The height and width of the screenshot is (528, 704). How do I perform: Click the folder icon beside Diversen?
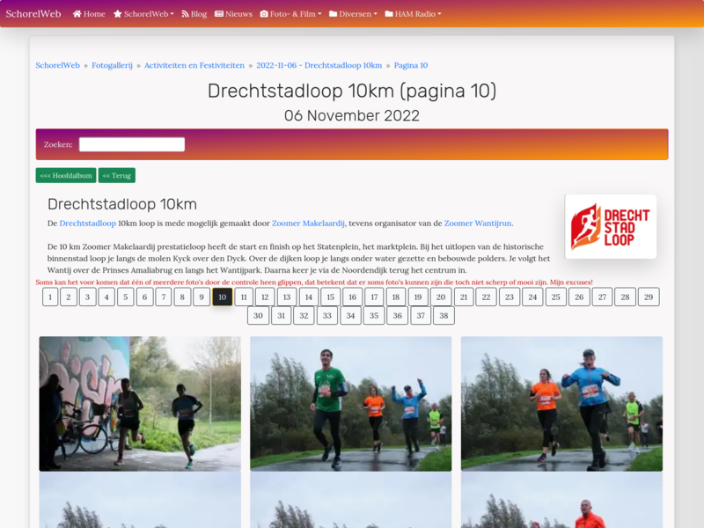click(x=334, y=14)
